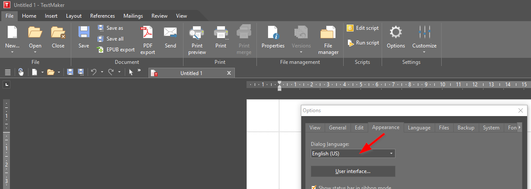Click the Run script icon
The width and height of the screenshot is (531, 189).
click(x=350, y=43)
